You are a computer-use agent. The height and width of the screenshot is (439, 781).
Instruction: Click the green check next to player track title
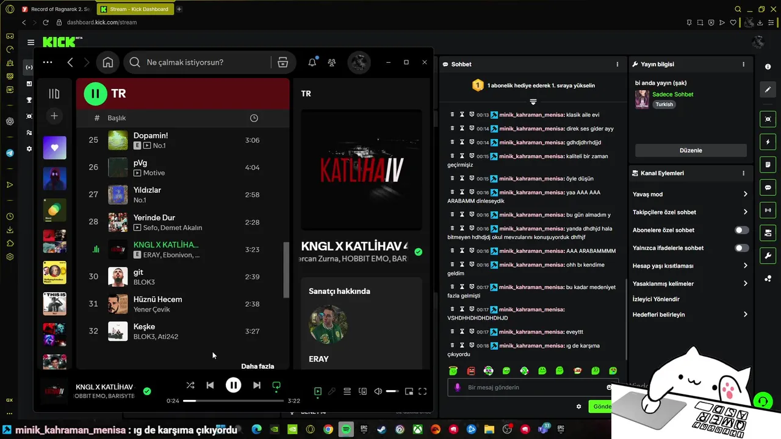coord(147,391)
